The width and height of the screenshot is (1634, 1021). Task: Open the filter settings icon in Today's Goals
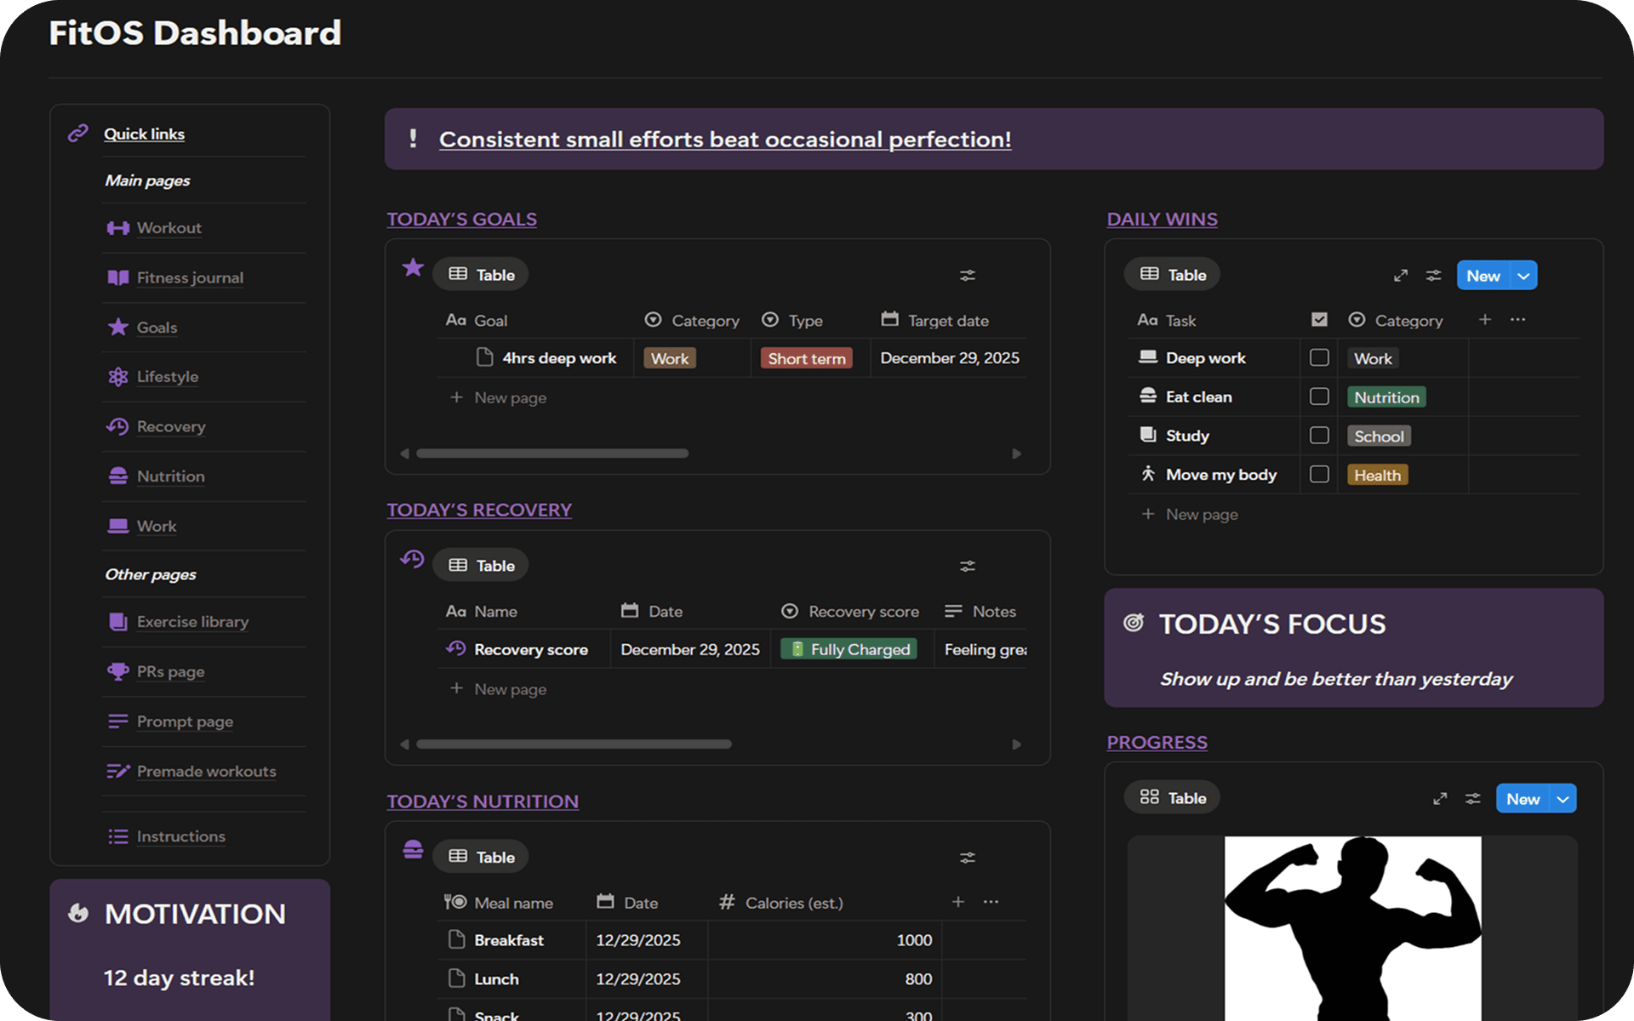coord(967,275)
